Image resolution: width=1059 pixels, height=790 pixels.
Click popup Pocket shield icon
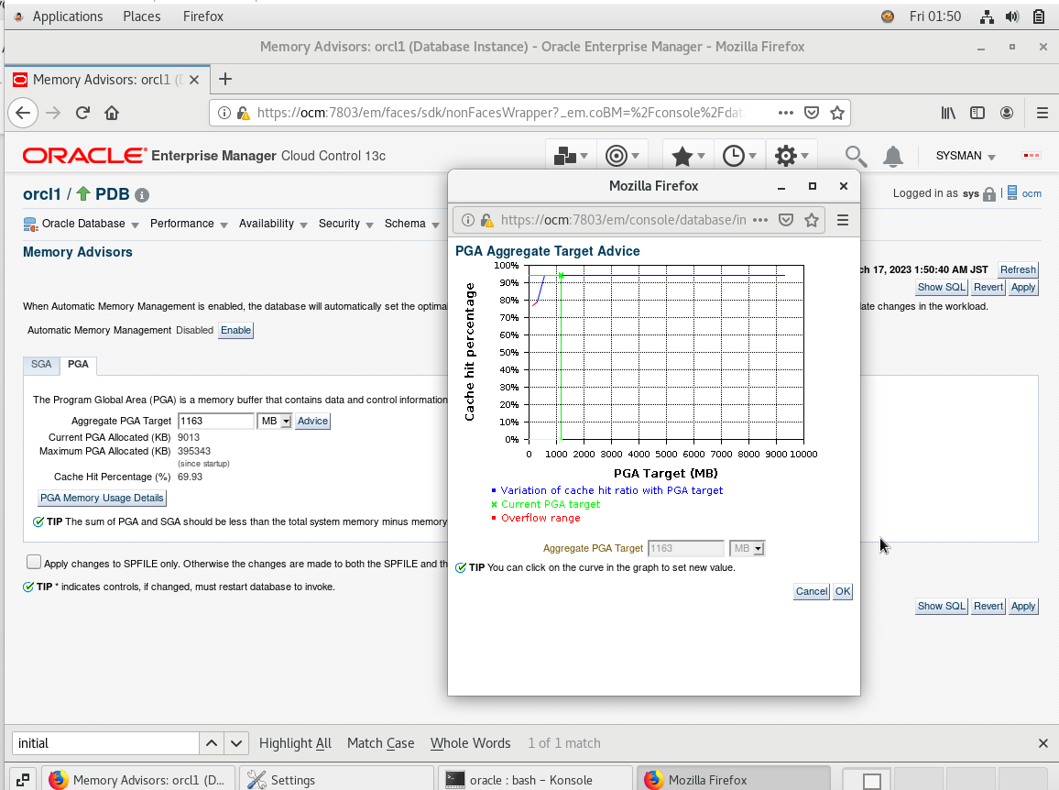coord(786,220)
